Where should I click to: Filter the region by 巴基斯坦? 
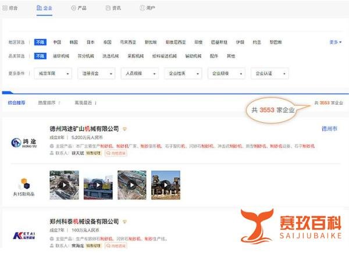(x=219, y=42)
